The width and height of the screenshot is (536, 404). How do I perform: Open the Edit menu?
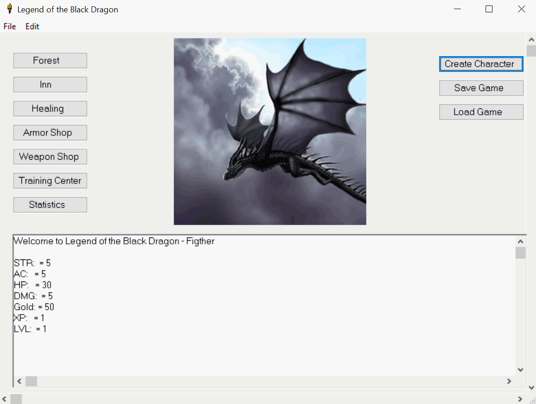[32, 27]
